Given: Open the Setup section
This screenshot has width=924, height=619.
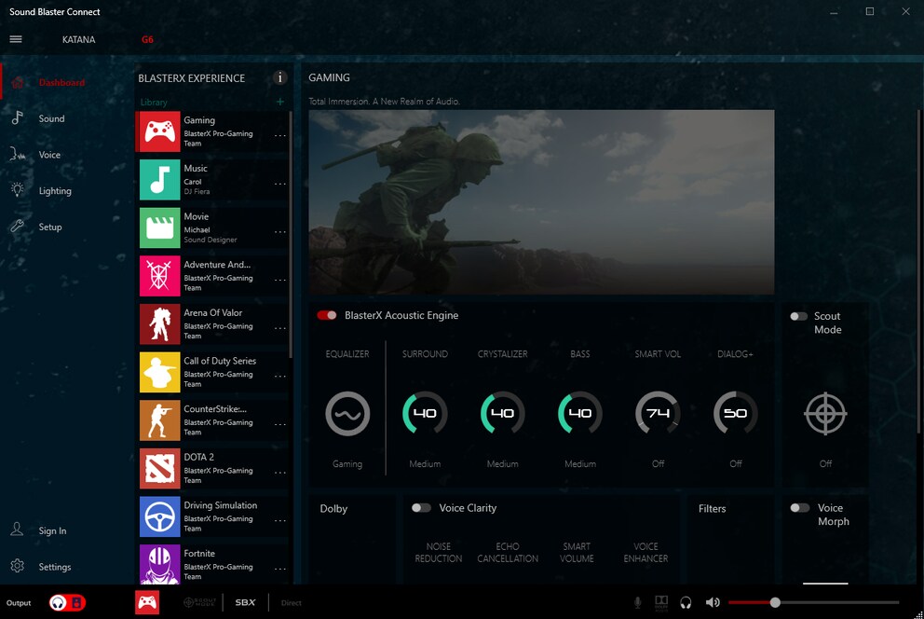Looking at the screenshot, I should pos(50,227).
